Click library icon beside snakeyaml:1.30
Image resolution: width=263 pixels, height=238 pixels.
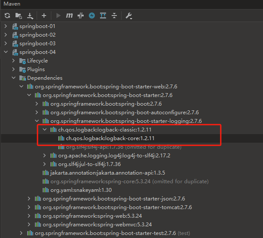tap(46, 190)
